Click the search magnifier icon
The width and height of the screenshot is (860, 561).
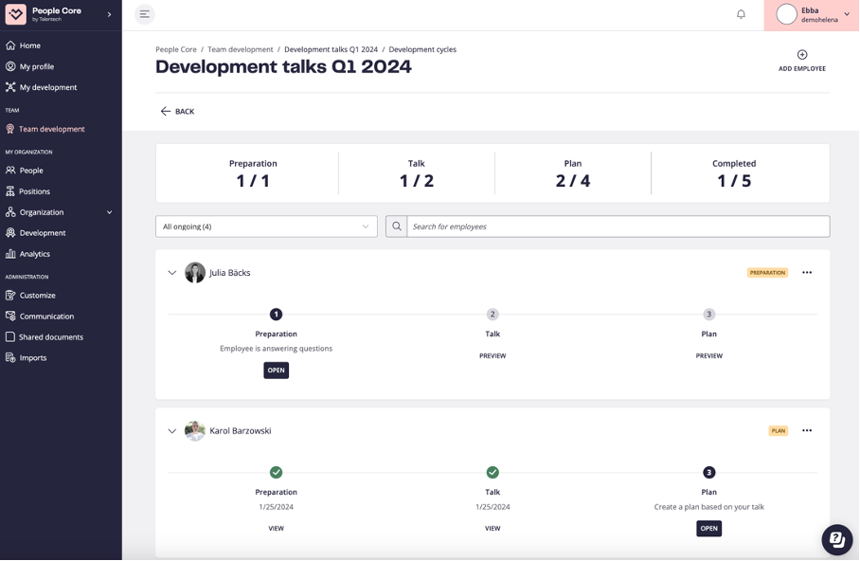(397, 226)
